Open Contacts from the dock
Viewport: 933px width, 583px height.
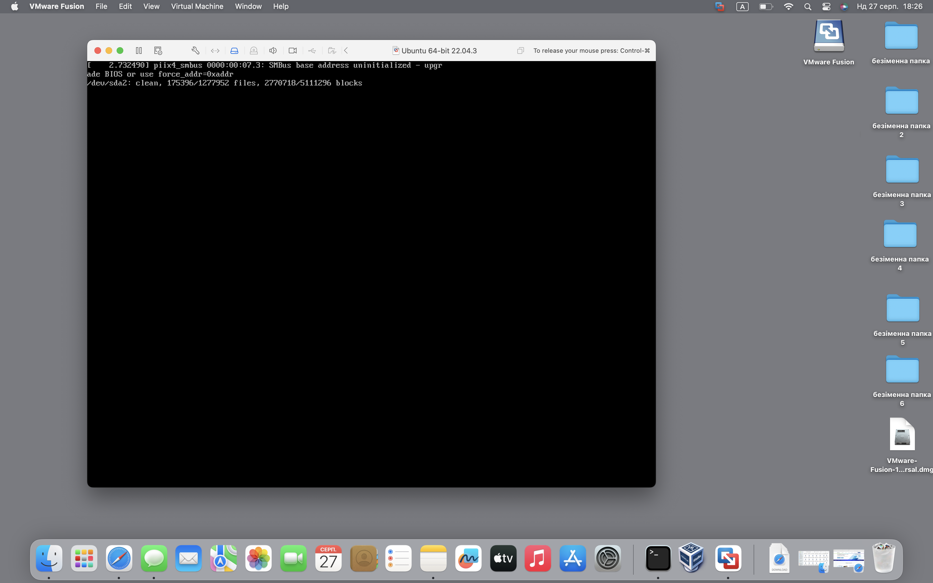[363, 558]
